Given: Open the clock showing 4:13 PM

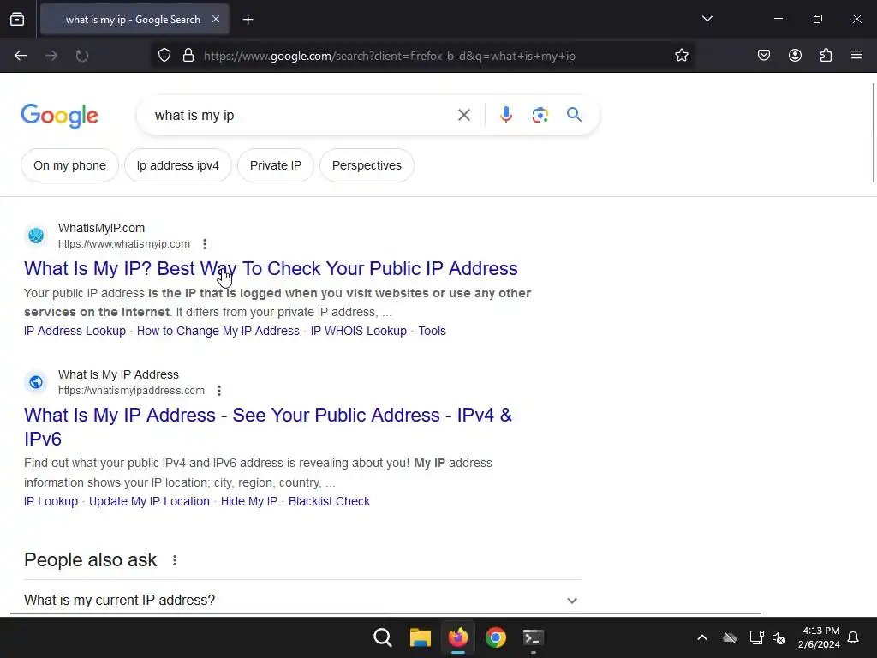Looking at the screenshot, I should point(819,637).
